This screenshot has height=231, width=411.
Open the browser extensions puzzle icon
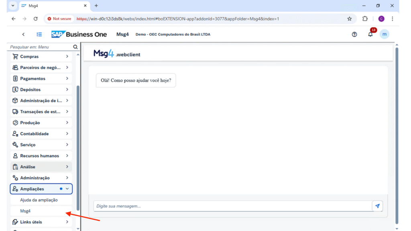(x=365, y=19)
